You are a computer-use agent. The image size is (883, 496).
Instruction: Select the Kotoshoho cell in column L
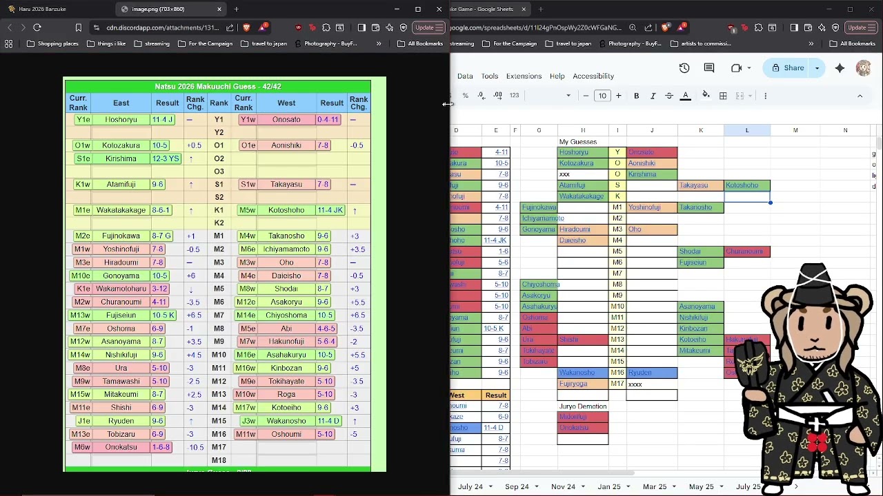[746, 185]
